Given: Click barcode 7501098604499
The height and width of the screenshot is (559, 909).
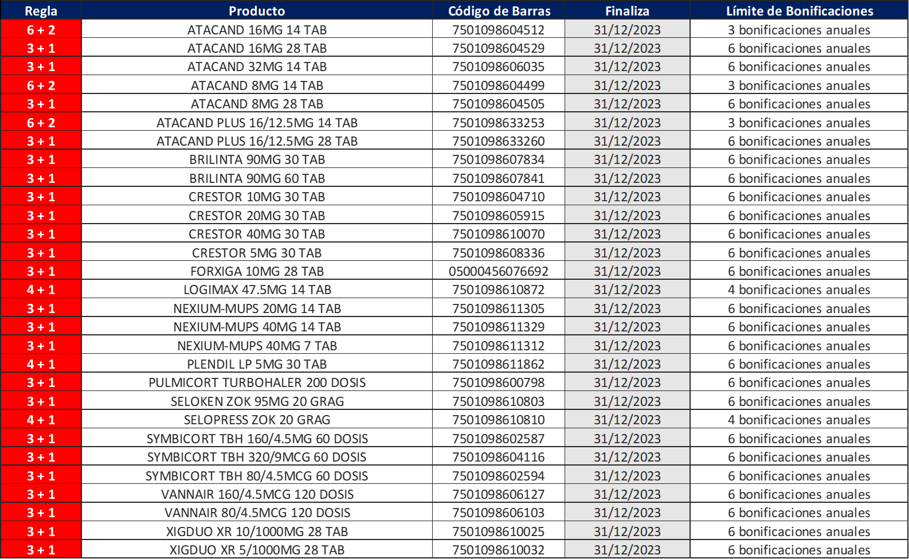Looking at the screenshot, I should (499, 85).
